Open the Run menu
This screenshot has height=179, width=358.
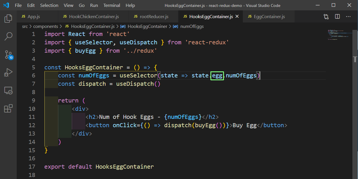[94, 5]
